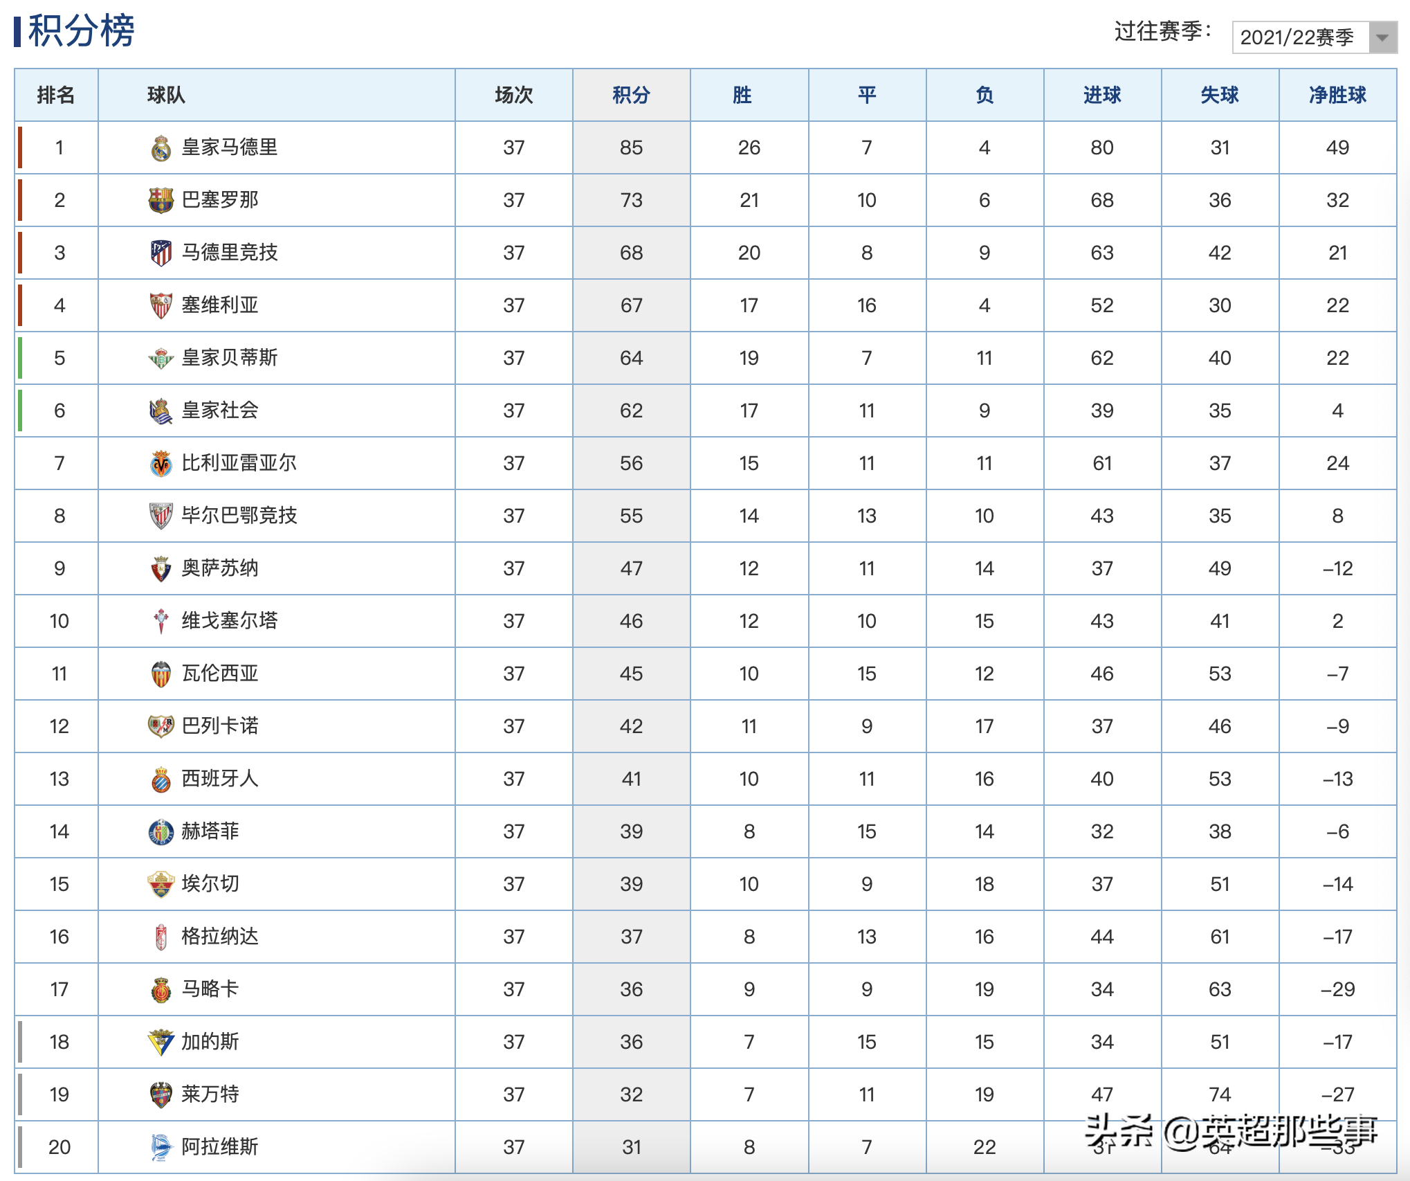This screenshot has width=1410, height=1181.
Task: Click the 积分榜 page heading
Action: (81, 31)
